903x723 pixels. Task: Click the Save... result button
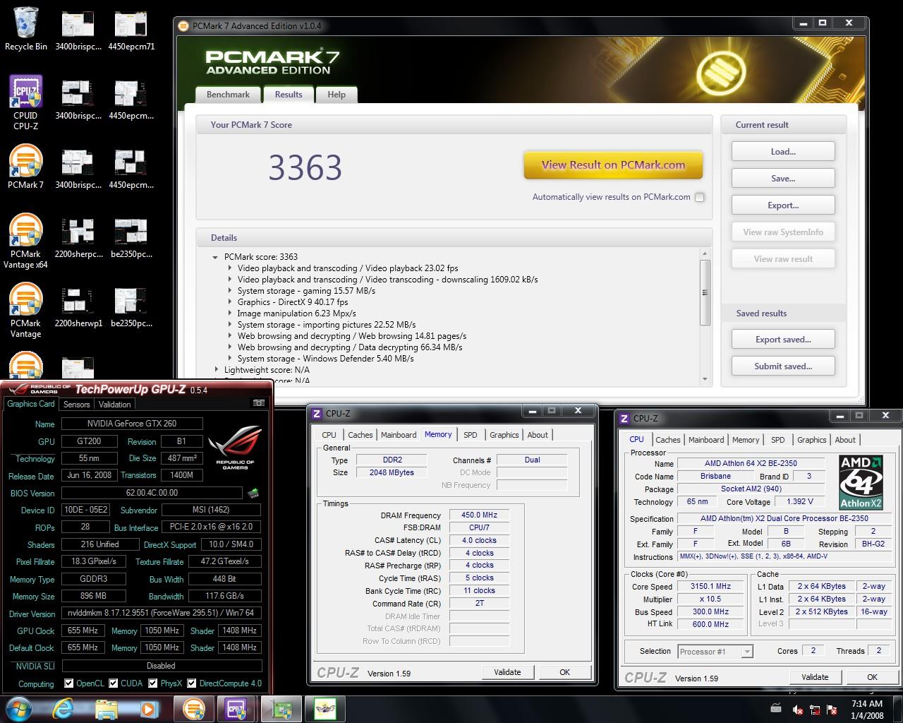pos(783,178)
